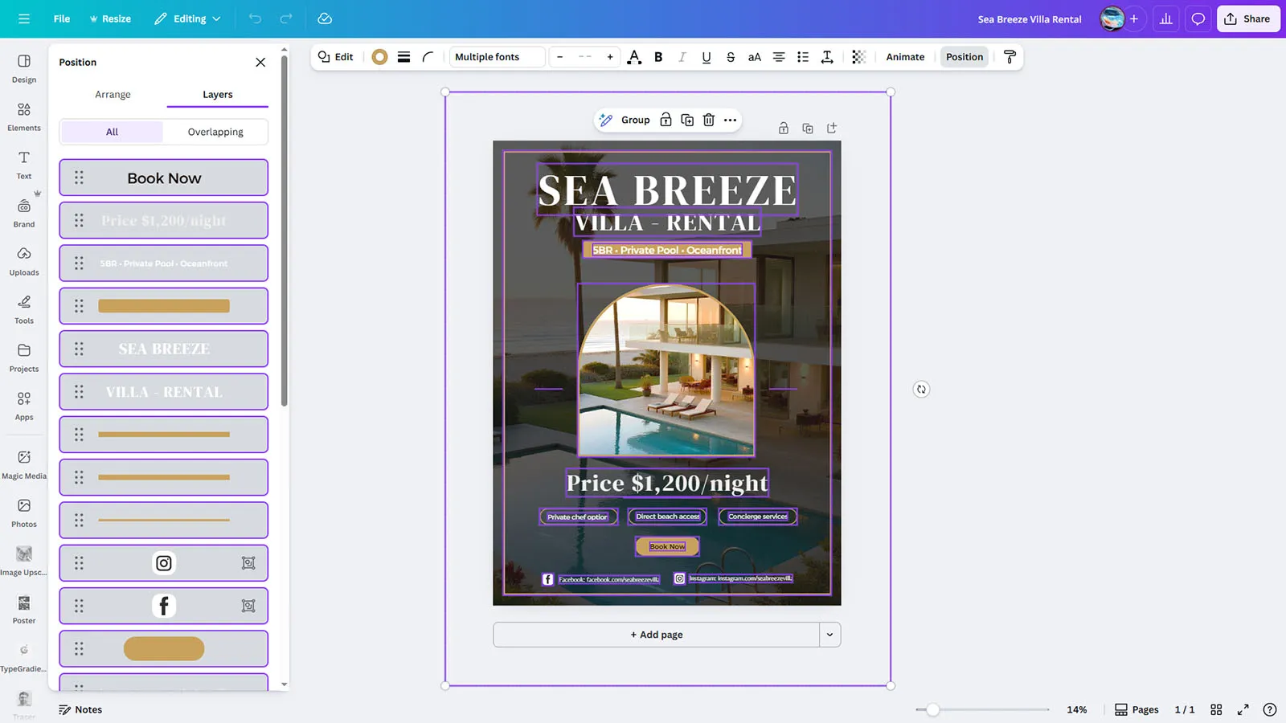1286x723 pixels.
Task: Click the copy style paint roller icon
Action: click(1010, 57)
